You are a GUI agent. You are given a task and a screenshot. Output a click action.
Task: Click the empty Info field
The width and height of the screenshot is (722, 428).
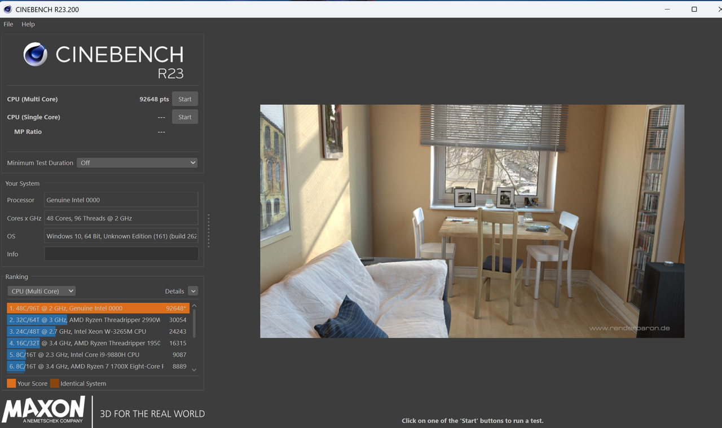[x=121, y=254]
